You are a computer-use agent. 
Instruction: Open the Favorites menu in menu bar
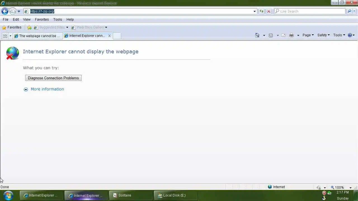(42, 20)
